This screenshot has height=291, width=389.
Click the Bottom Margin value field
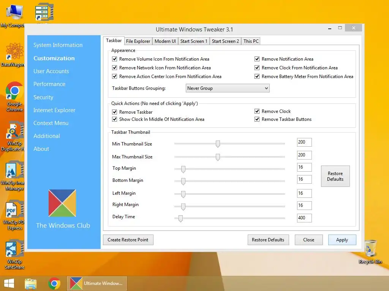click(304, 179)
